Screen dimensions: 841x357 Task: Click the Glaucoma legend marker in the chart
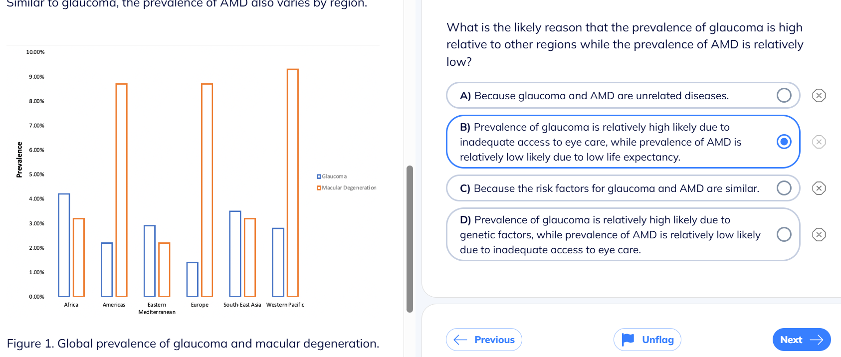318,176
